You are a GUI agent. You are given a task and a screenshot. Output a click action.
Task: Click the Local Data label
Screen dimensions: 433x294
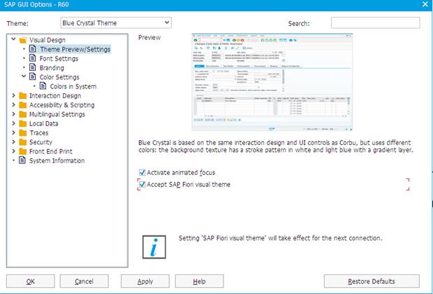pos(44,124)
